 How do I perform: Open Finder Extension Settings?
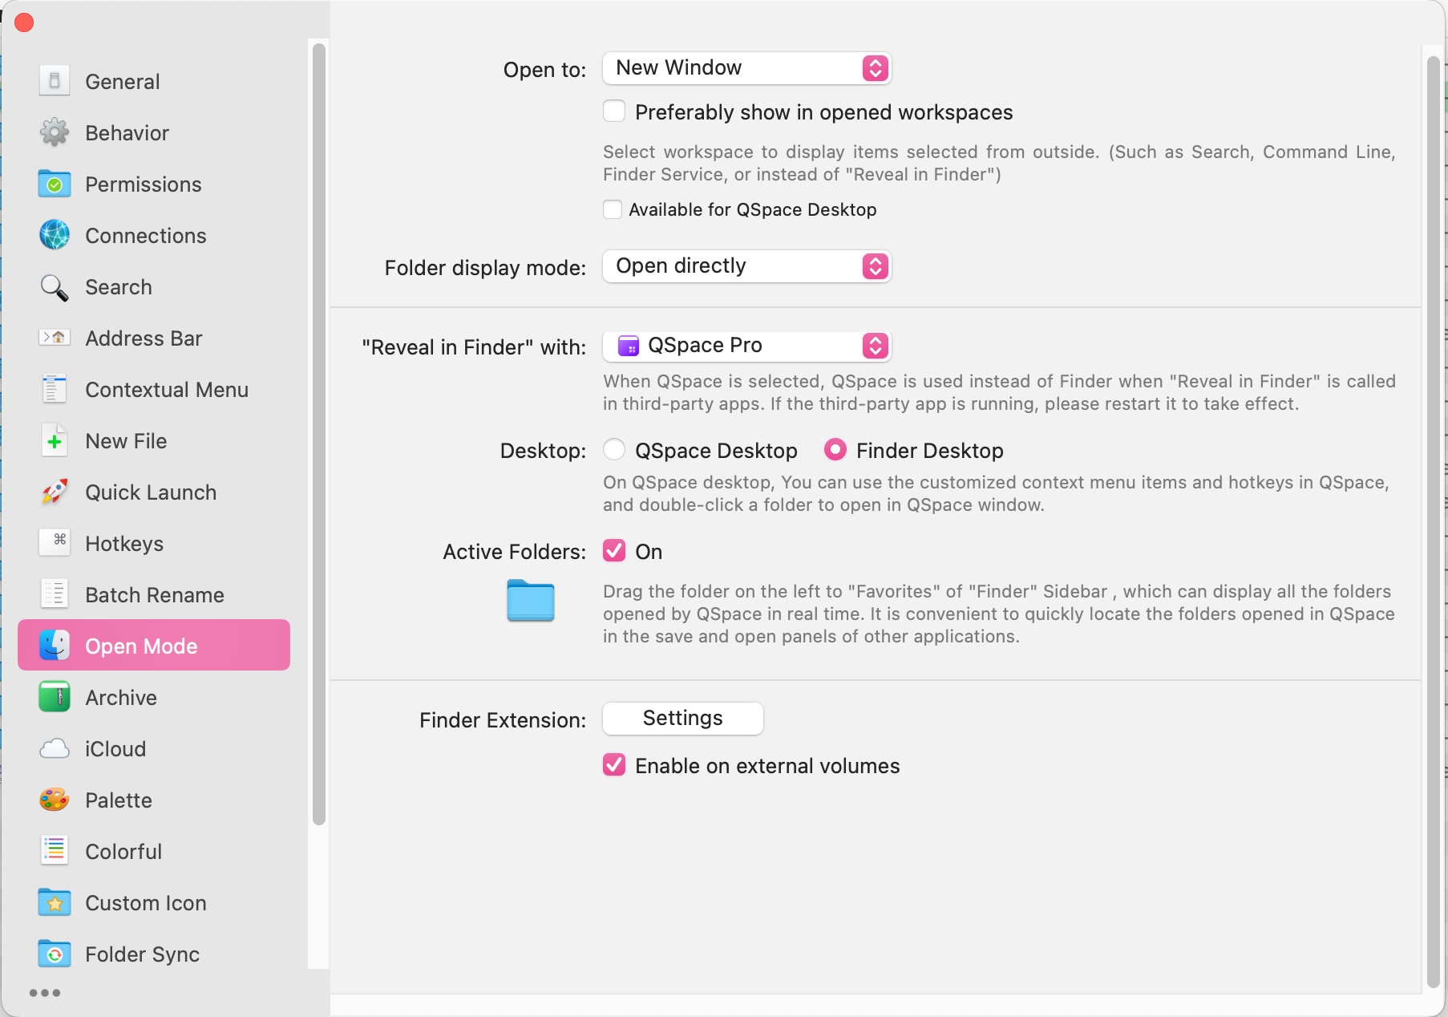682,719
